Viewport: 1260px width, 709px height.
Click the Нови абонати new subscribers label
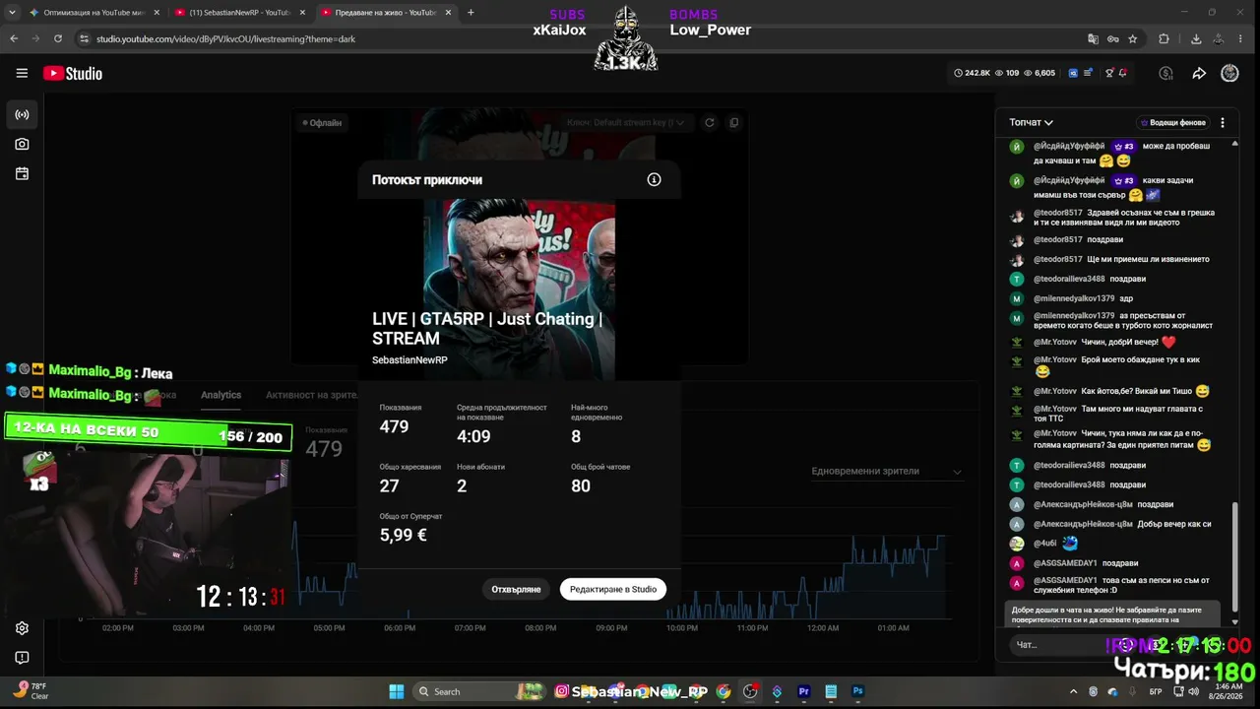pos(480,467)
